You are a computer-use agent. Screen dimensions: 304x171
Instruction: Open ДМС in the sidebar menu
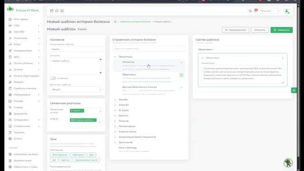[17, 57]
